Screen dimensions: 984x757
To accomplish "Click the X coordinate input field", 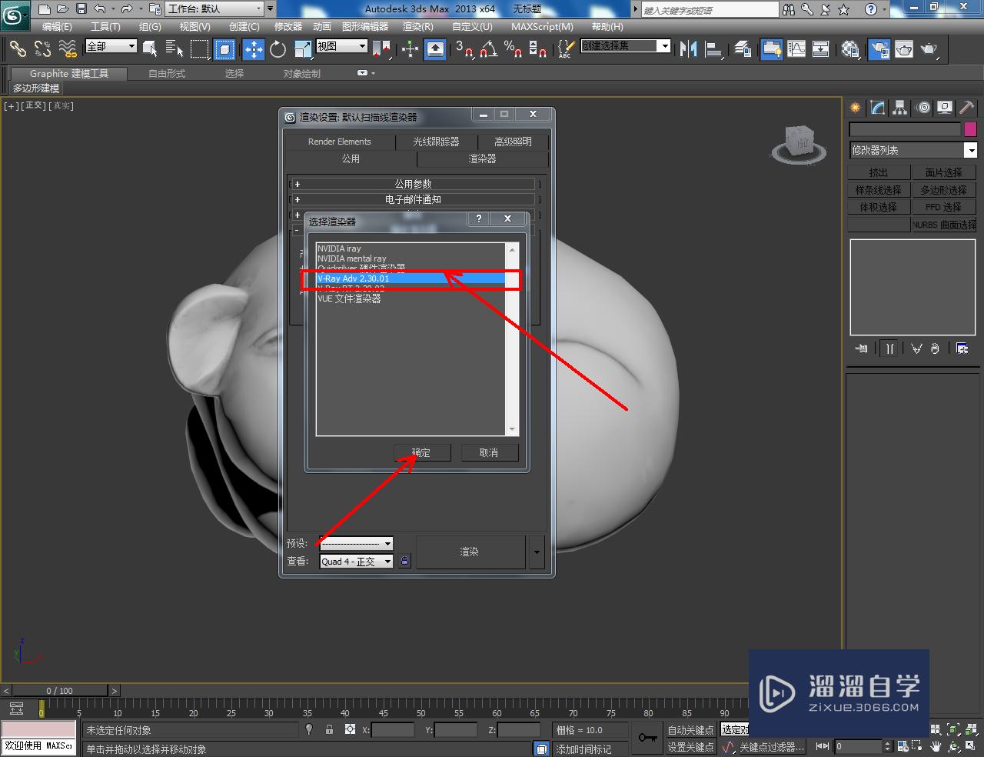I will pos(393,730).
